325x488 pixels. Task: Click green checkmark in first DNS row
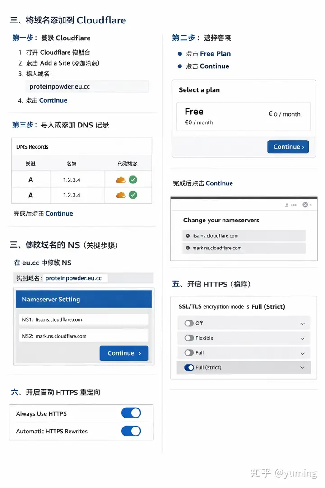pos(133,179)
